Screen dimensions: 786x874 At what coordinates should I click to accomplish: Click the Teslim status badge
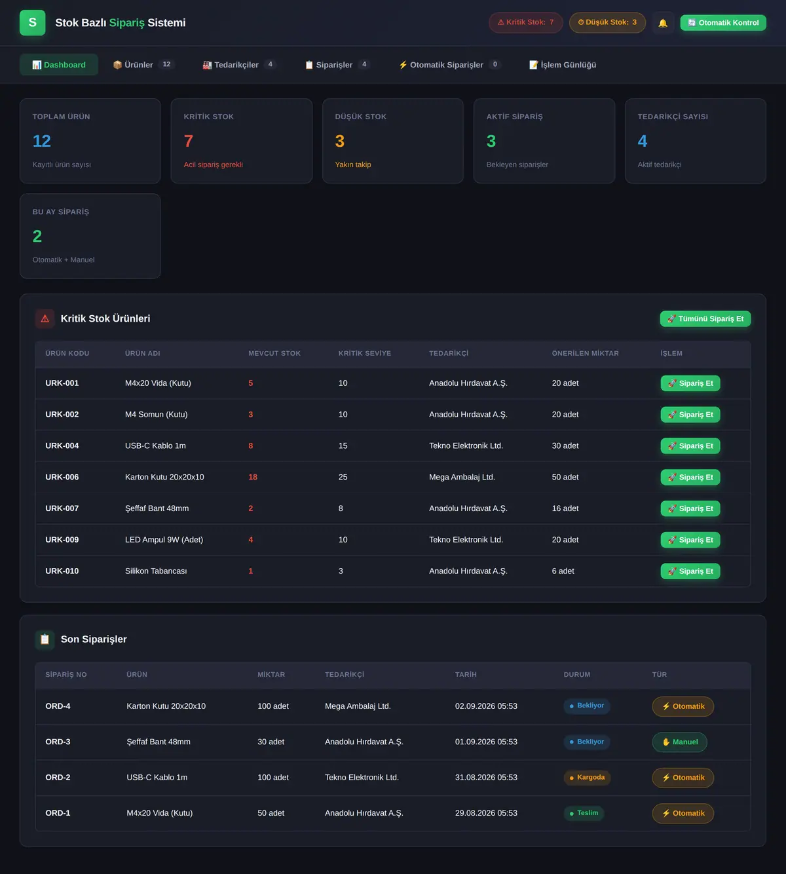(x=584, y=813)
